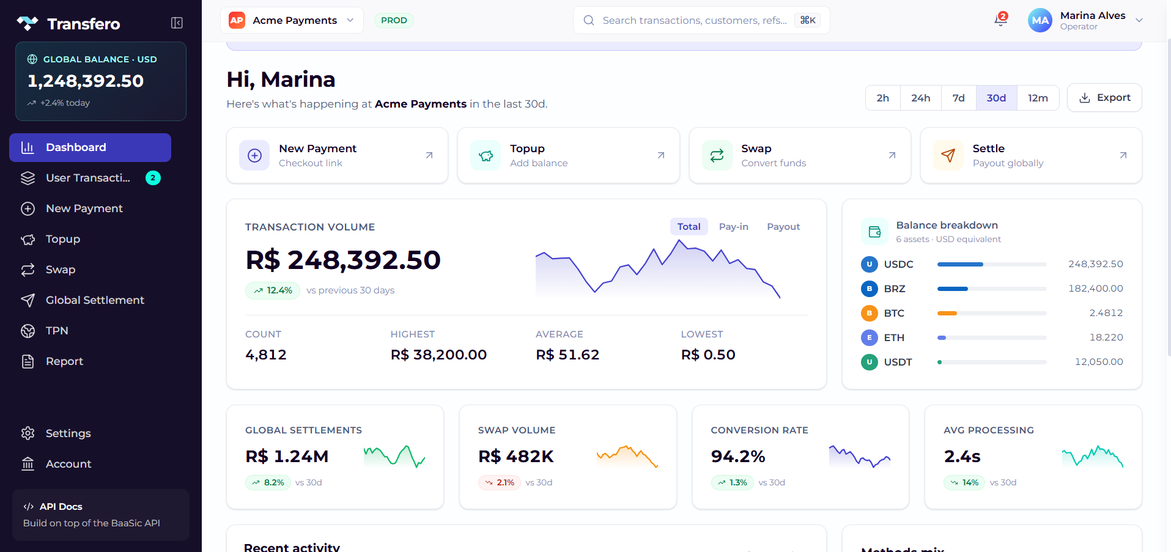This screenshot has height=552, width=1171.
Task: Click the 94.2% conversion rate value
Action: [x=738, y=457]
